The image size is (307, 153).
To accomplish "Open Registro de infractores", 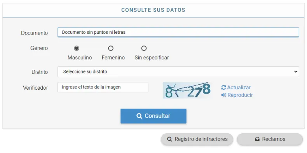I will pos(197,139).
